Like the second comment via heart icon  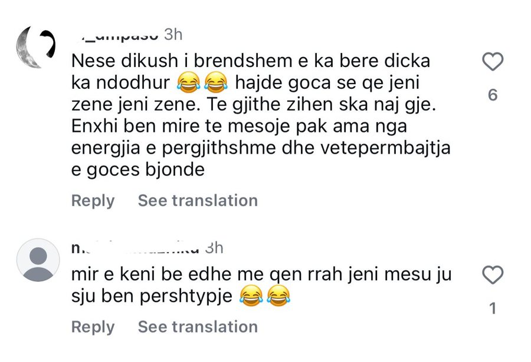coord(493,274)
